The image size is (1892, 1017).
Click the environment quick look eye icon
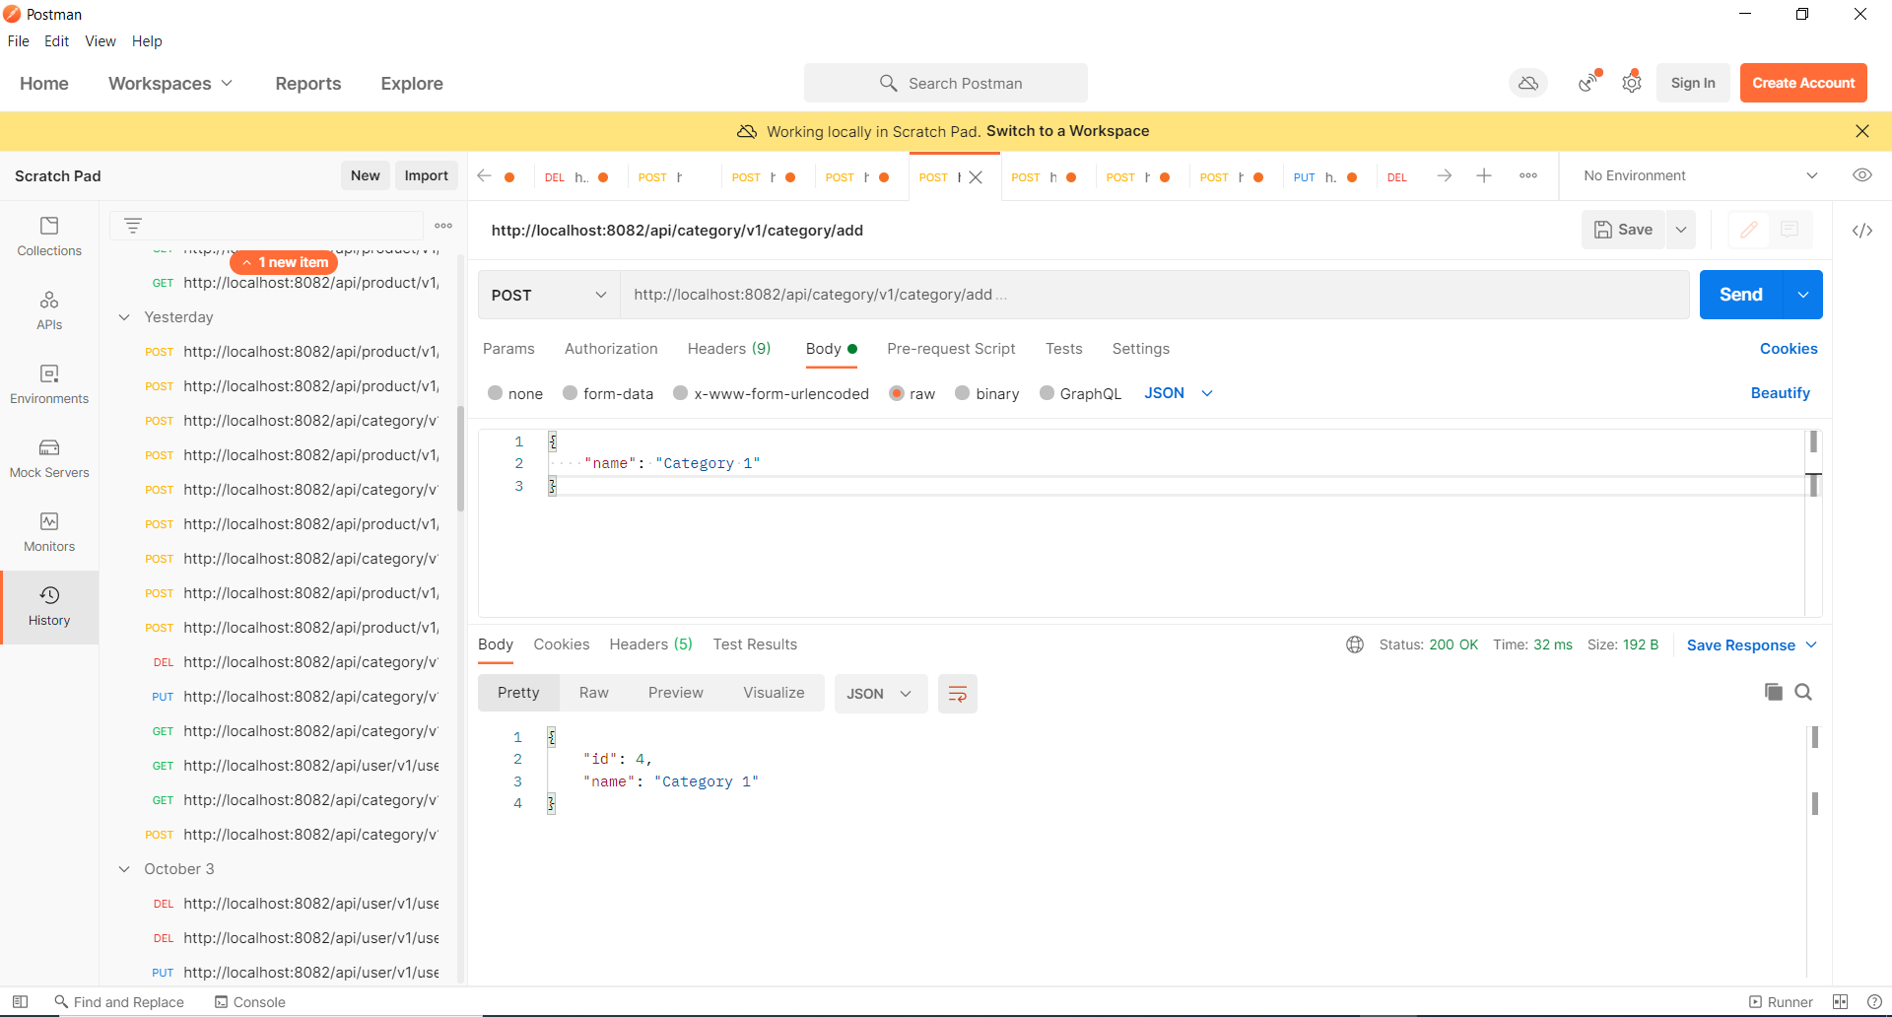(x=1862, y=175)
